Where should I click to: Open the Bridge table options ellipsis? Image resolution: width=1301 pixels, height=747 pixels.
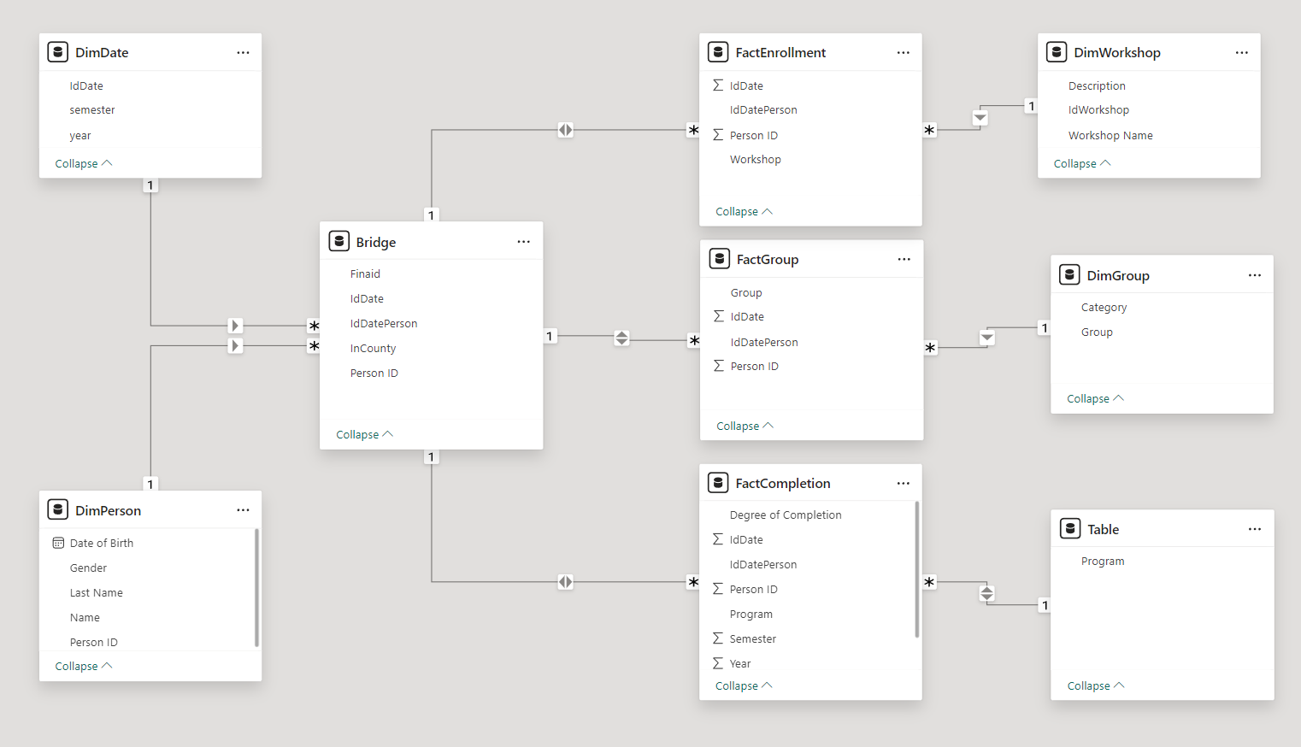(x=523, y=242)
